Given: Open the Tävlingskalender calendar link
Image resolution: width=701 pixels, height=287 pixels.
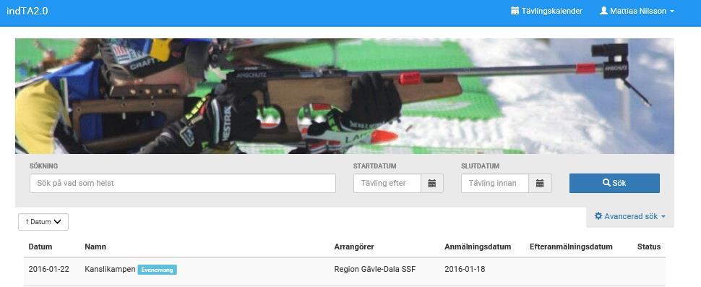Looking at the screenshot, I should coord(546,11).
